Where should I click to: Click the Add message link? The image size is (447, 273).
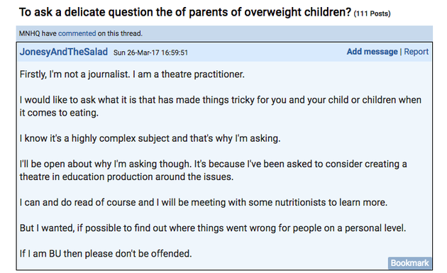(372, 52)
